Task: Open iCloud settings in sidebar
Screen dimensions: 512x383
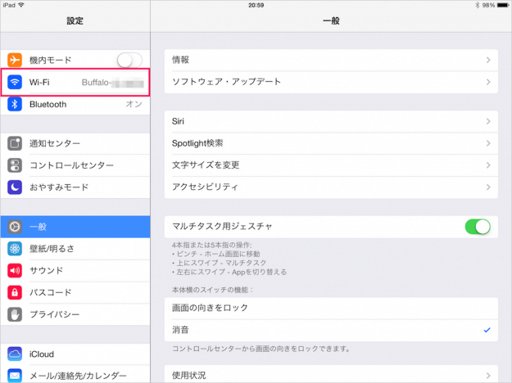Action: 75,354
